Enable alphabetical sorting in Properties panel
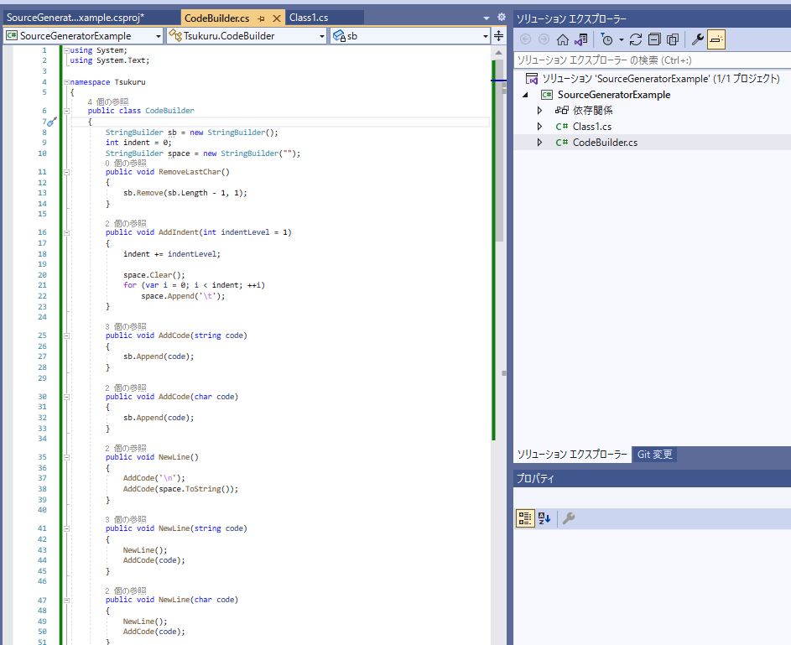Screen dimensions: 791x645 click(544, 518)
